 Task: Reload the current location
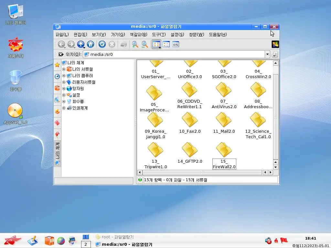(x=102, y=44)
